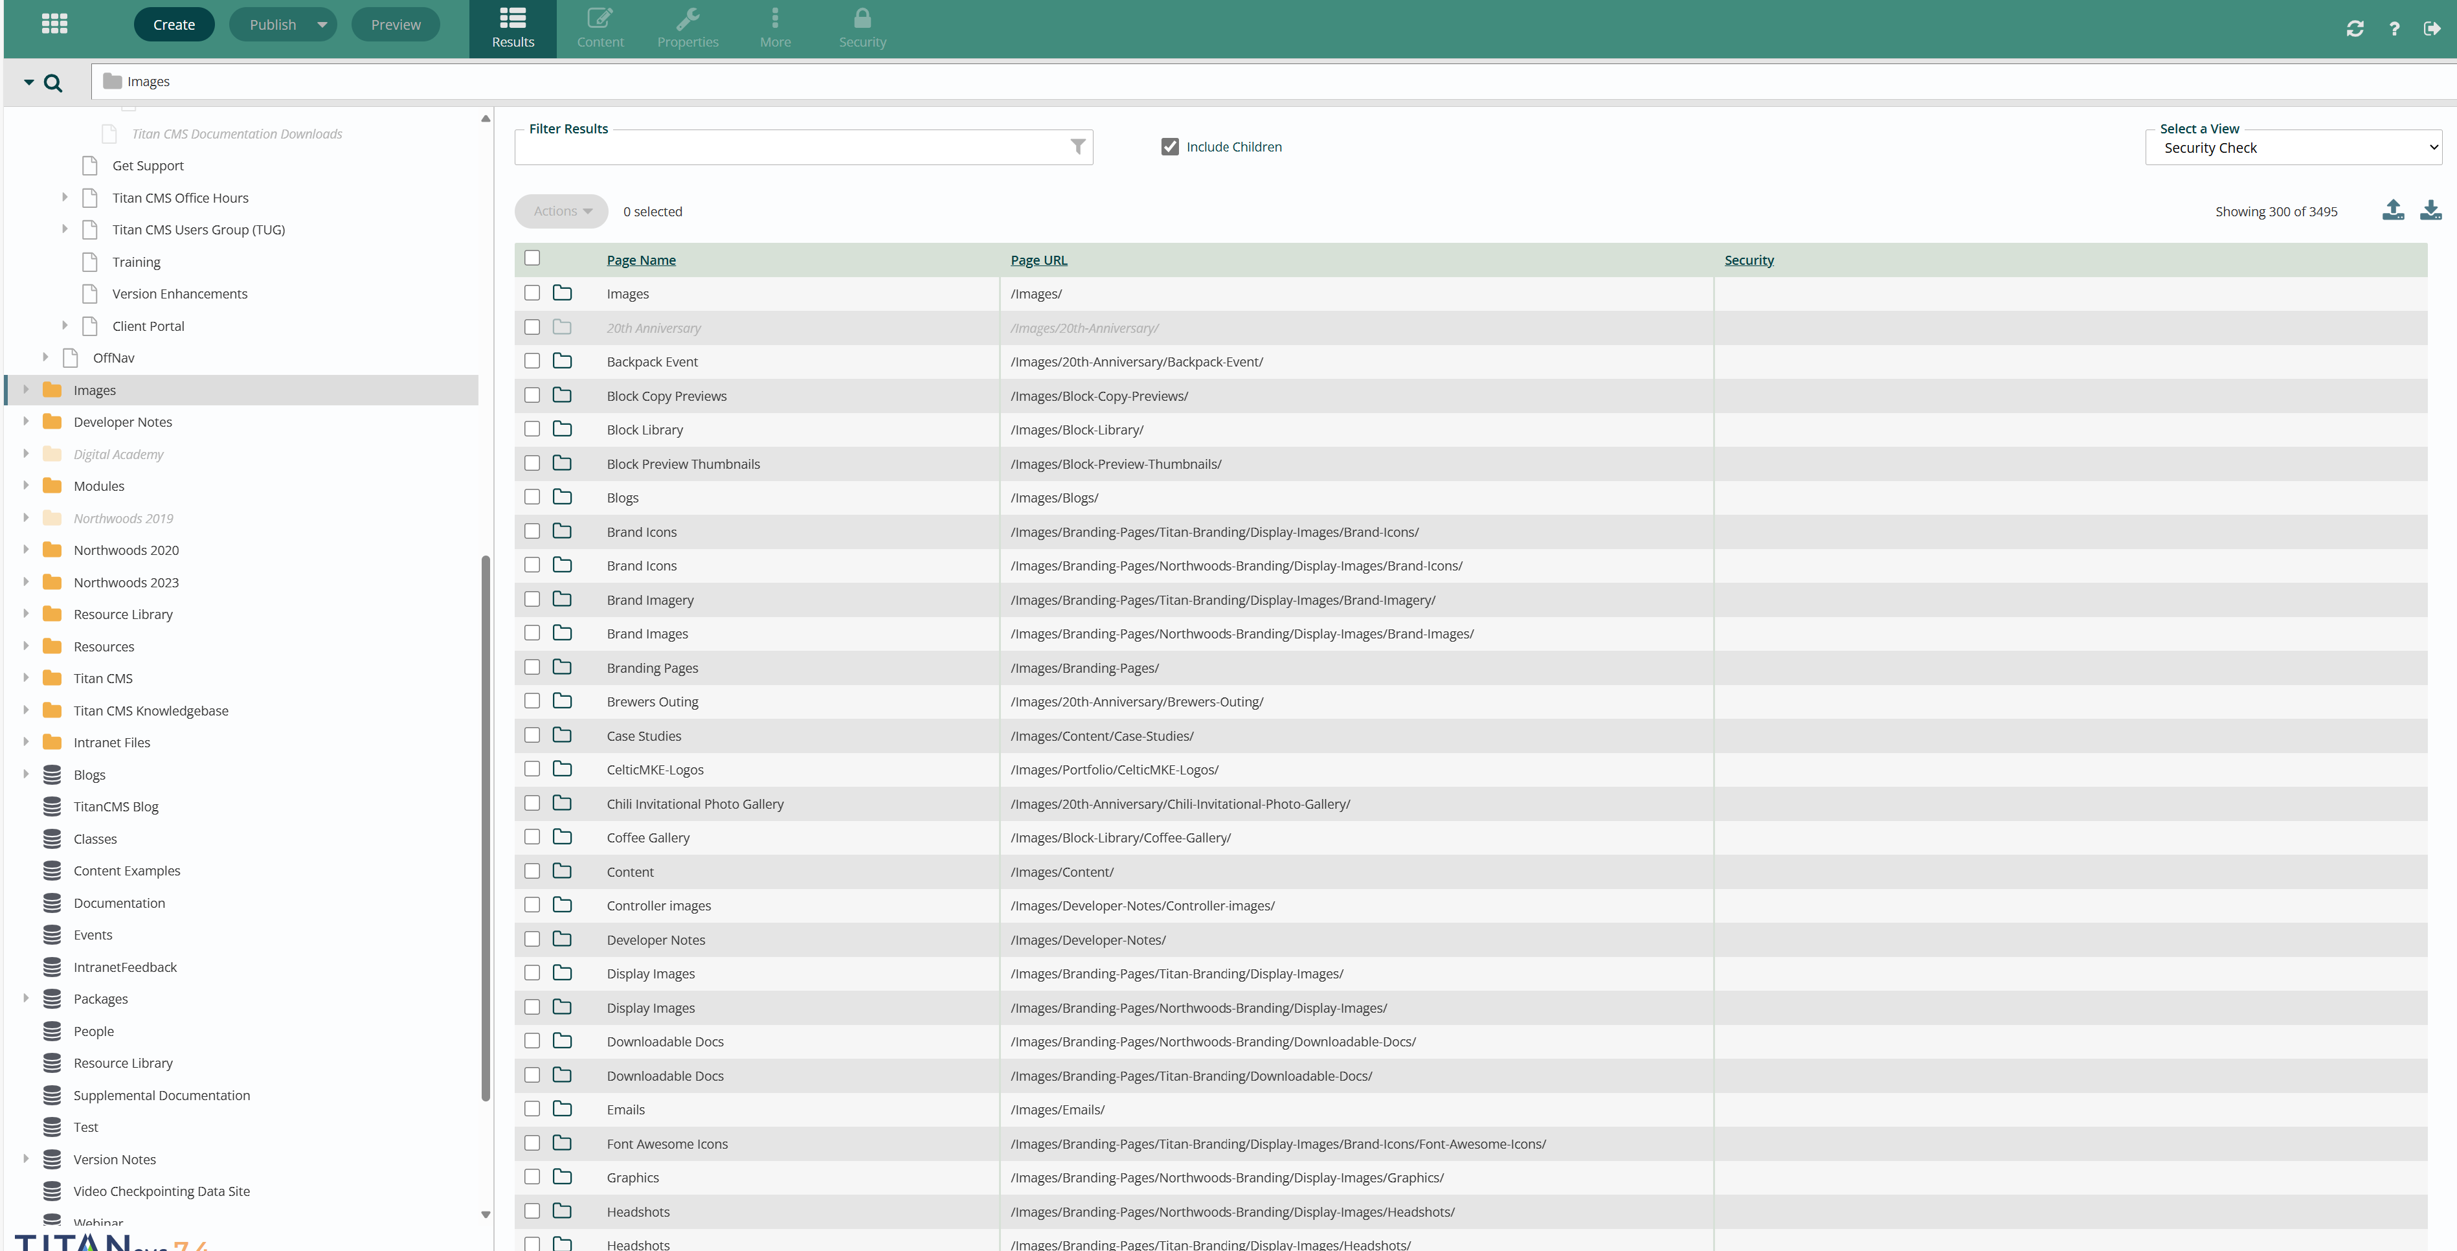Expand the Northwoods 2020 tree node
Viewport: 2457px width, 1251px height.
[x=26, y=550]
